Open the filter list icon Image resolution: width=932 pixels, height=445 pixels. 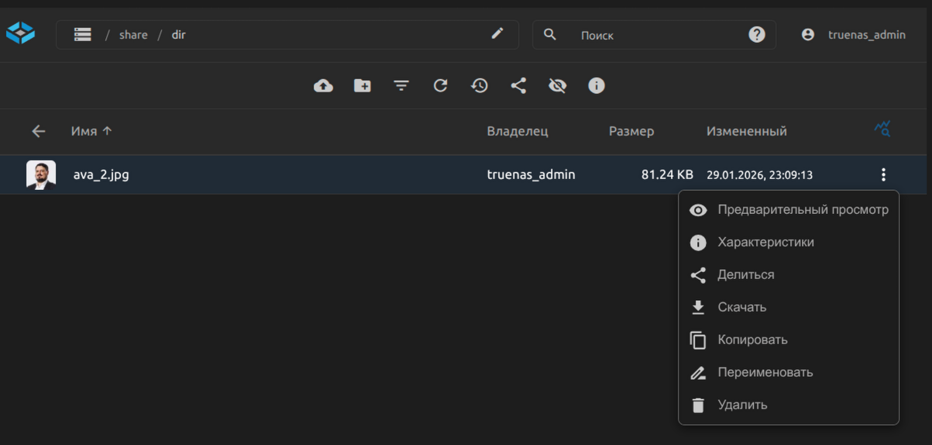tap(401, 86)
